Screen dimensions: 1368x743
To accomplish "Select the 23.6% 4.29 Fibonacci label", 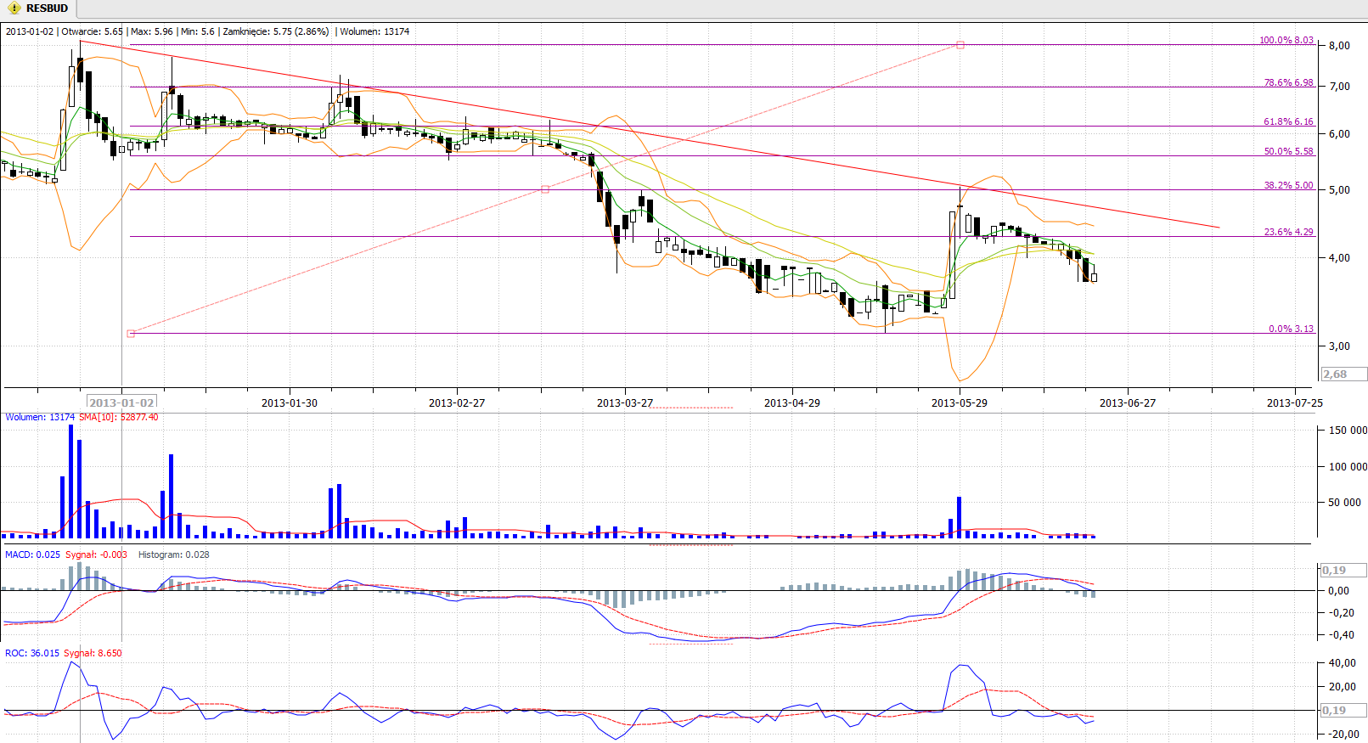I will 1288,231.
